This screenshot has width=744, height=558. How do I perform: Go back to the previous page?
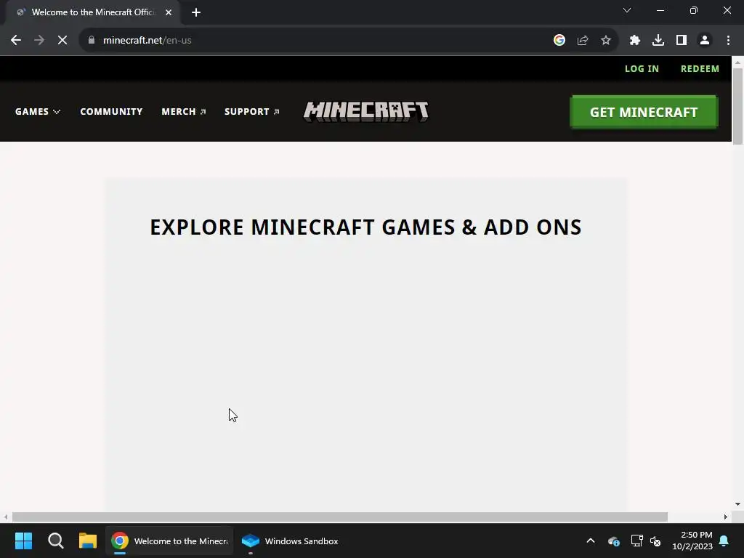click(16, 41)
